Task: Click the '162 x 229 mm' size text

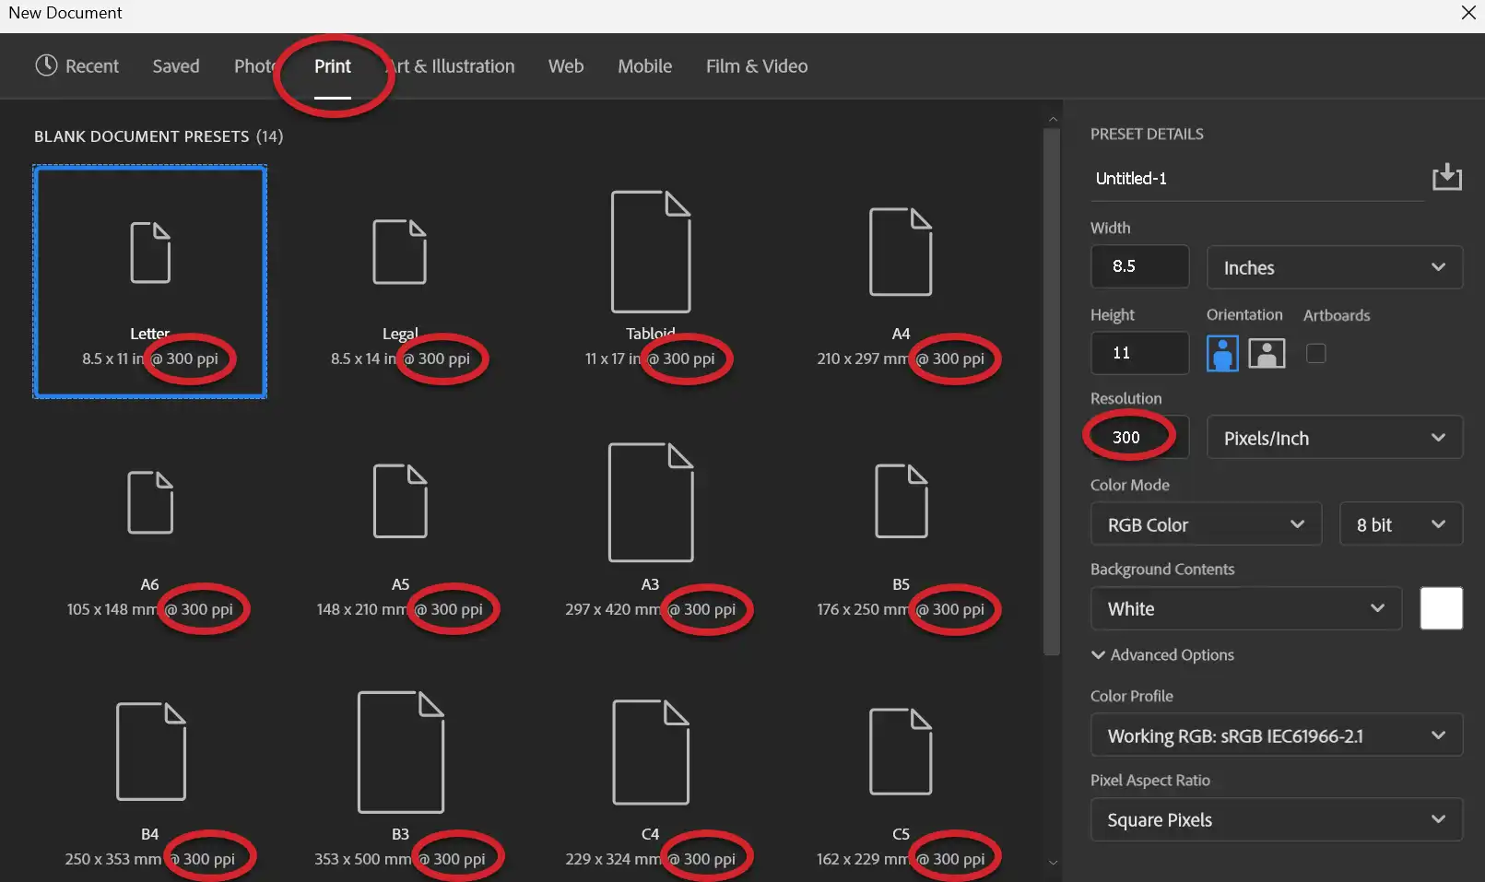Action: 862,859
